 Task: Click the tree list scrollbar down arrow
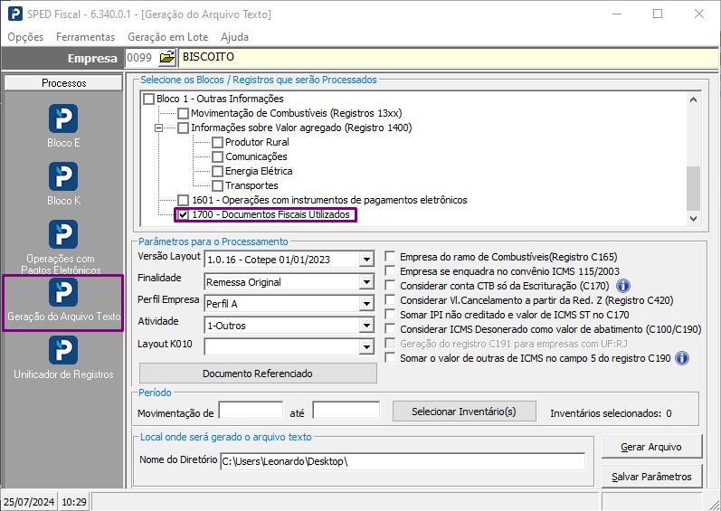pyautogui.click(x=694, y=219)
